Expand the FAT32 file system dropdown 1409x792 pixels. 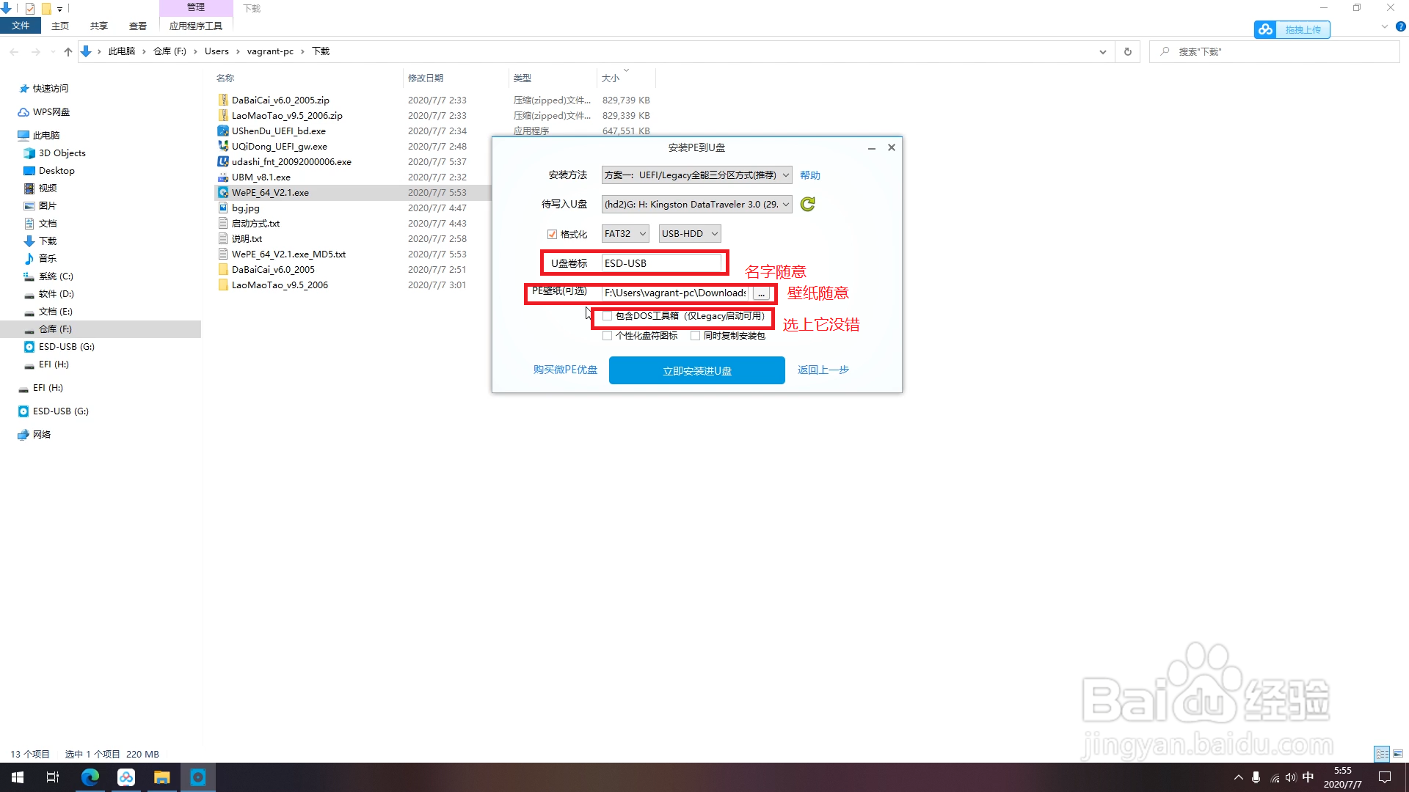click(625, 234)
